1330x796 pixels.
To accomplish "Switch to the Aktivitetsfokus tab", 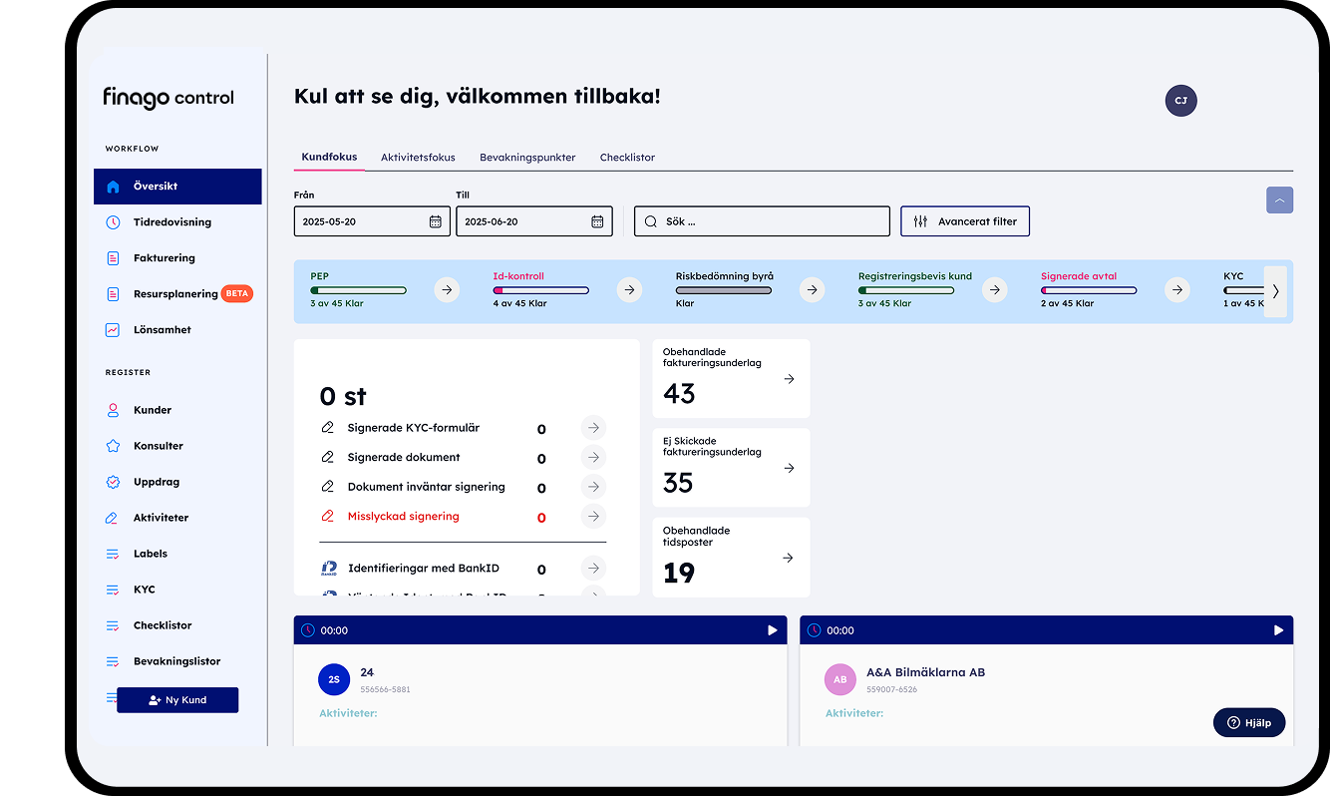I will 418,158.
